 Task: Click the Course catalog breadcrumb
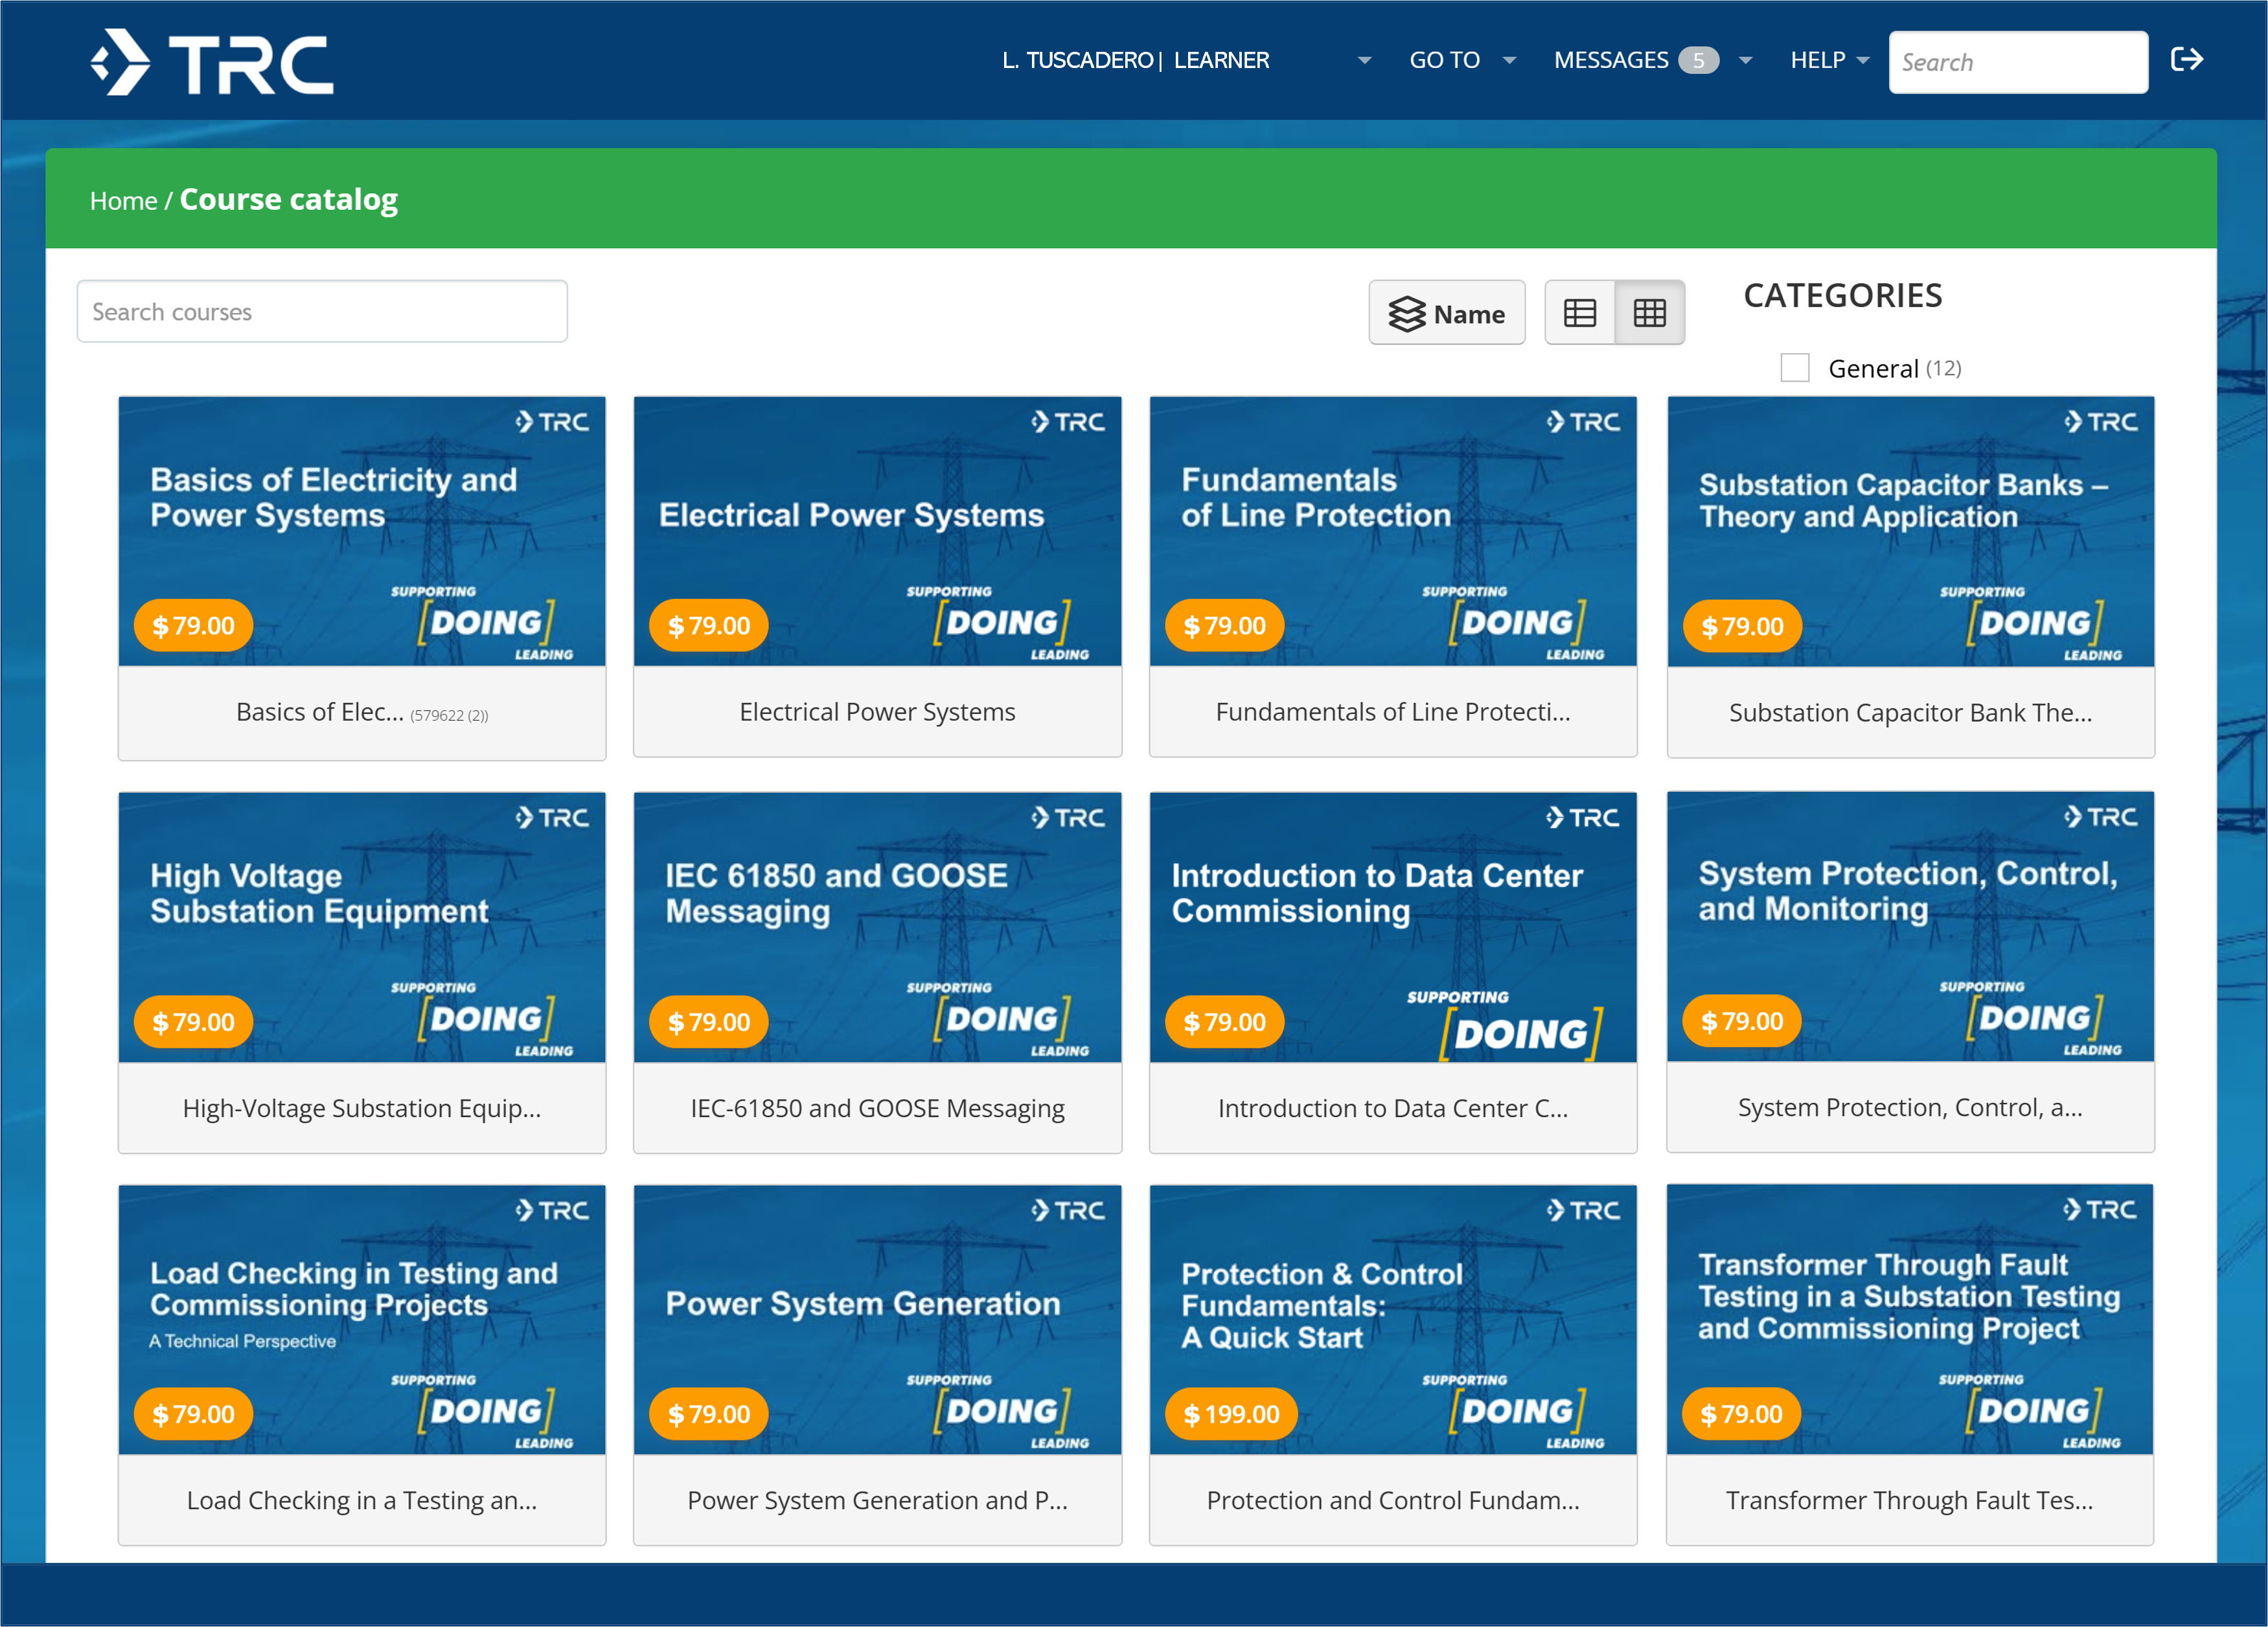[288, 200]
